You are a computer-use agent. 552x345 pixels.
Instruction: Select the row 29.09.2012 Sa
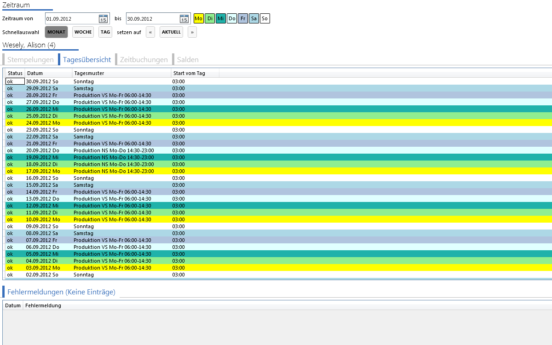pos(279,88)
